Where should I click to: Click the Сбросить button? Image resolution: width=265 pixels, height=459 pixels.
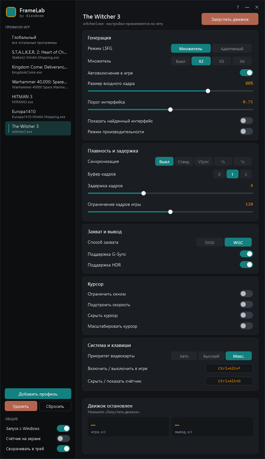55,406
